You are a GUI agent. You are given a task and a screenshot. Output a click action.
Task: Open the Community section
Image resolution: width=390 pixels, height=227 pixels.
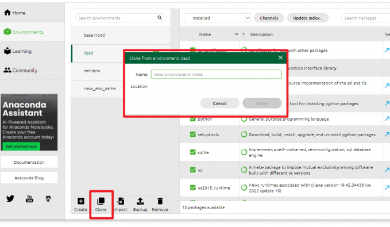click(x=21, y=71)
